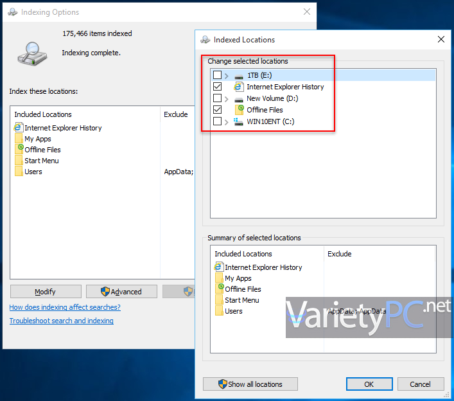Click the Show all locations button
This screenshot has height=401, width=454.
click(x=250, y=384)
